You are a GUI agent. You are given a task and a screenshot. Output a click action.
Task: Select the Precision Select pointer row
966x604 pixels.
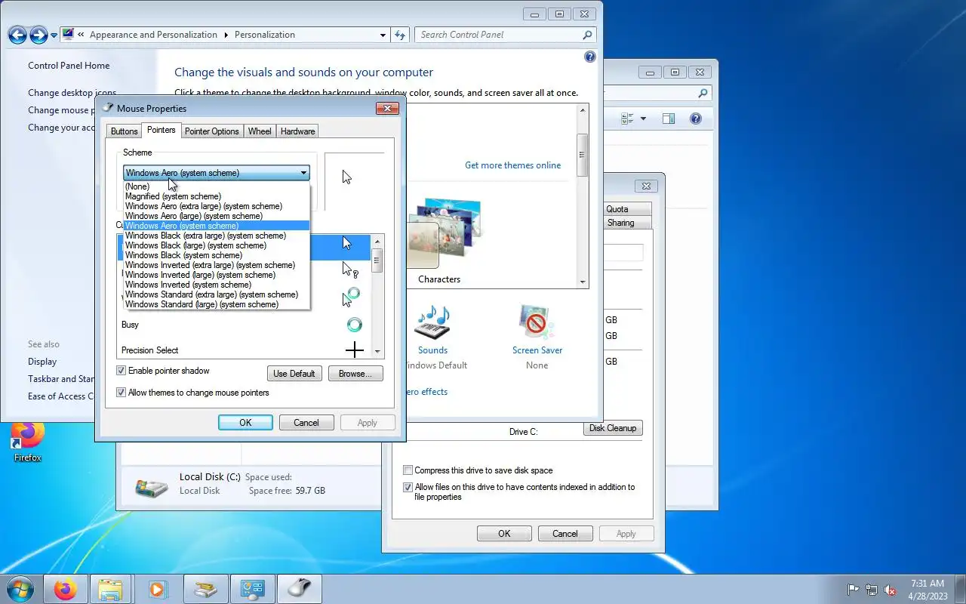click(x=245, y=350)
